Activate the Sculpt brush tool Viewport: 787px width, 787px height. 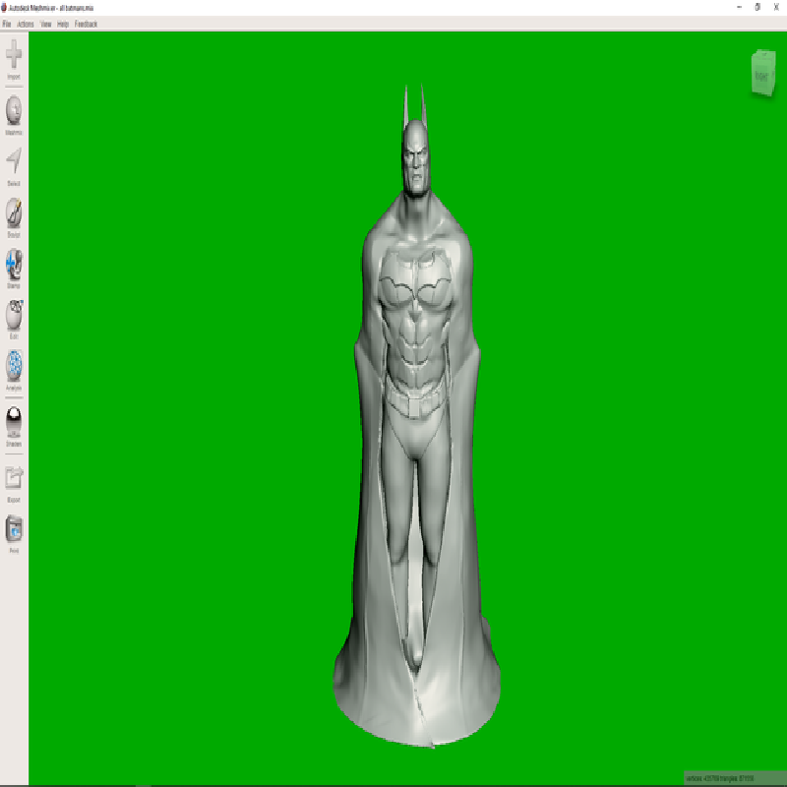[14, 213]
